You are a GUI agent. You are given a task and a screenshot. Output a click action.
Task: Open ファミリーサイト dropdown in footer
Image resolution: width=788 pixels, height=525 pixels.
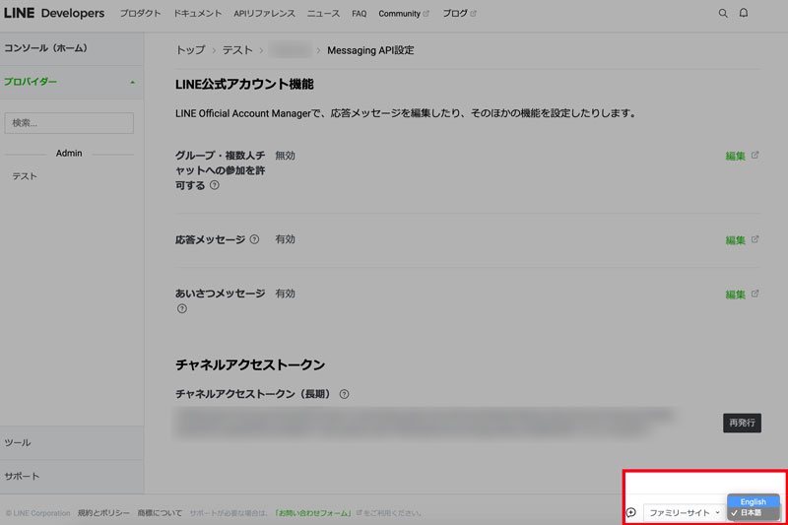684,512
